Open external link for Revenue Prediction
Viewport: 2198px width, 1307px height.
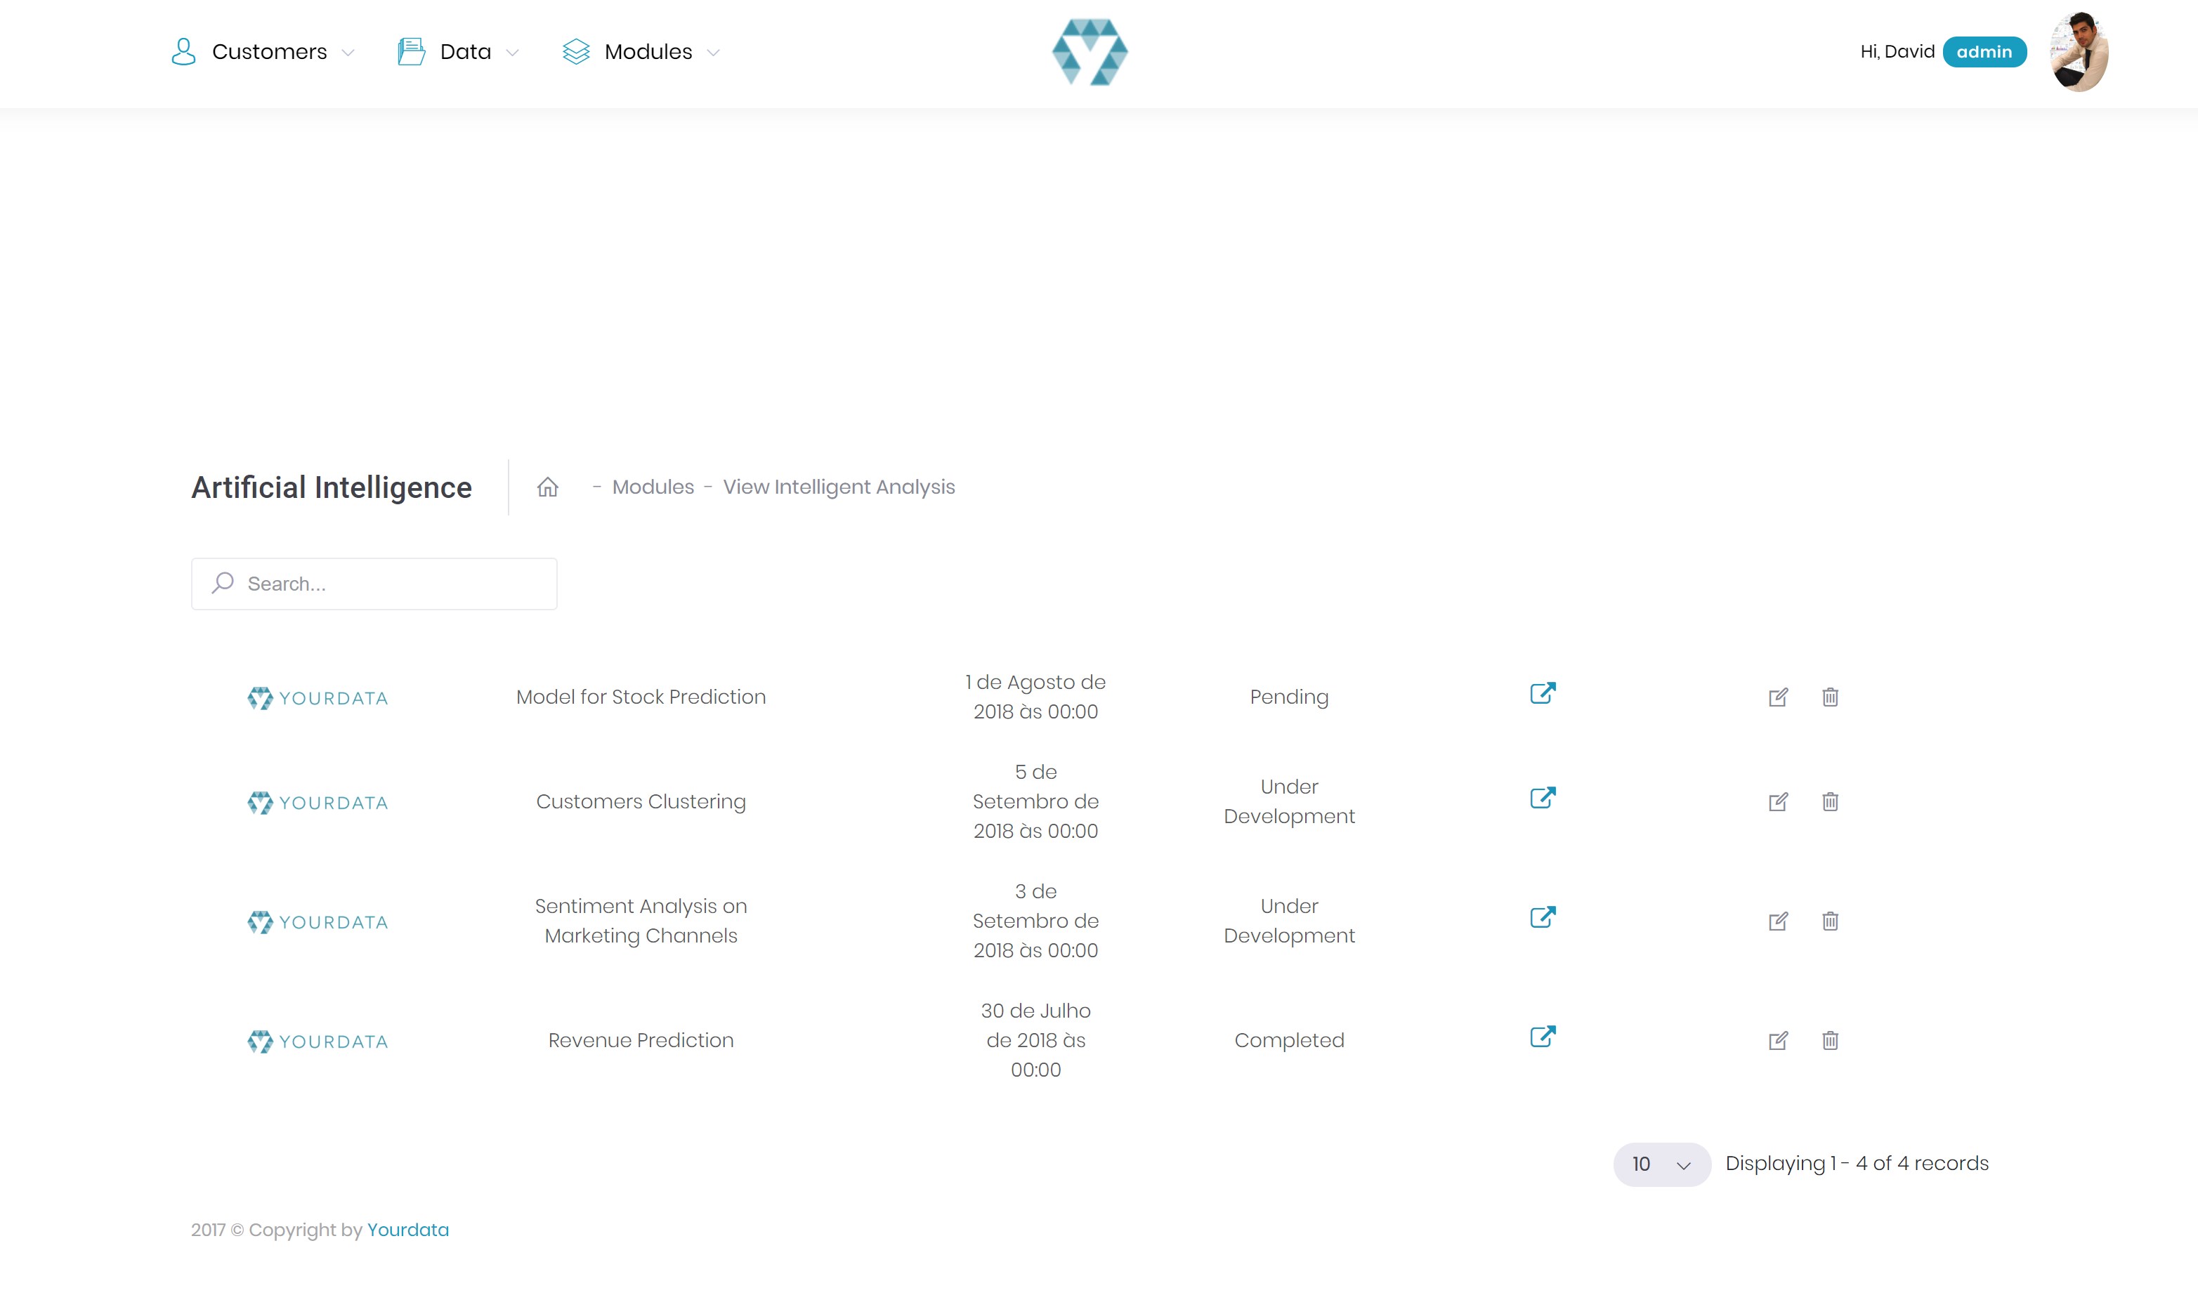pyautogui.click(x=1542, y=1037)
